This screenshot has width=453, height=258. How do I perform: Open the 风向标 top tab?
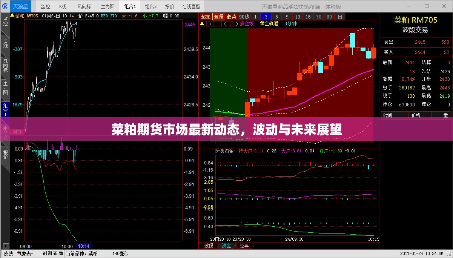tap(84, 6)
